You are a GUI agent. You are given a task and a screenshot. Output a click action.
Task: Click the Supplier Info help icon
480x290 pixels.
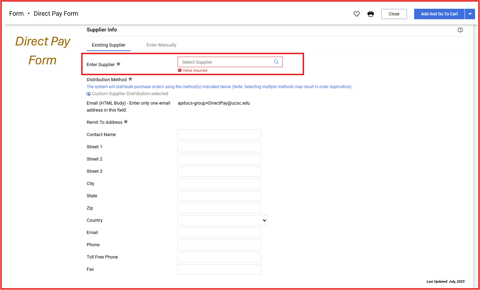[460, 30]
